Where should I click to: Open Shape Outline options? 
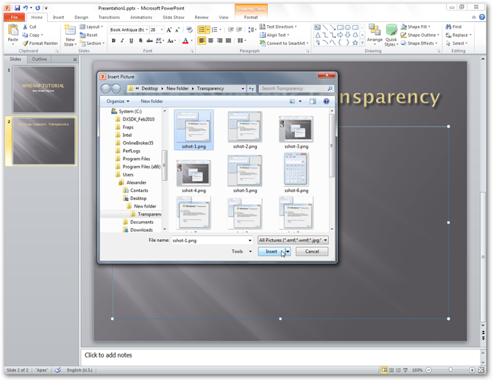click(x=419, y=35)
